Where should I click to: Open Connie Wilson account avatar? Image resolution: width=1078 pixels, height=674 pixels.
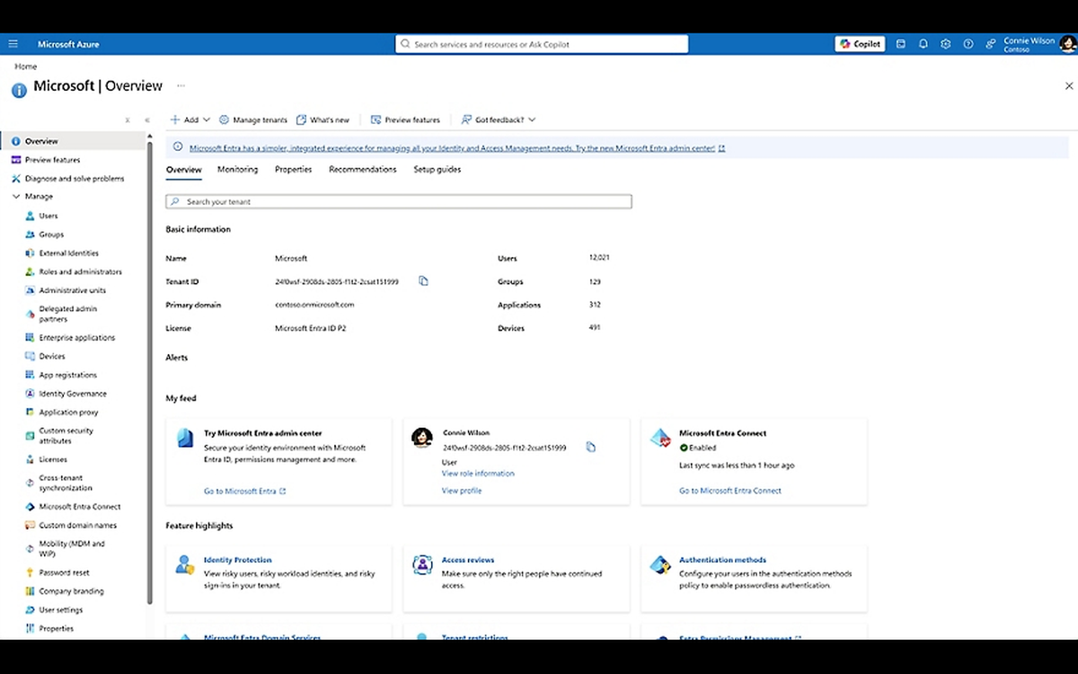[1067, 44]
